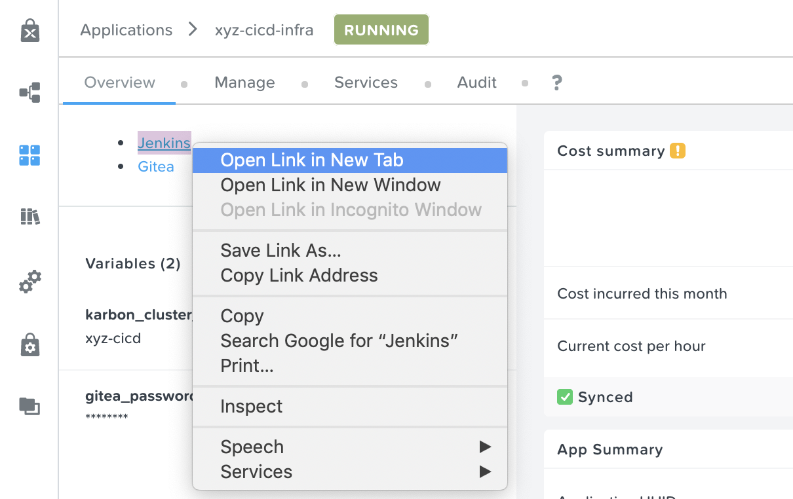This screenshot has height=499, width=793.
Task: Click the masked gitea password value
Action: (106, 417)
